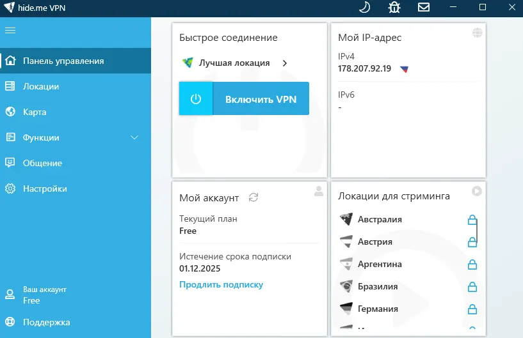
Task: Maximize the hide.me VPN window
Action: [482, 7]
